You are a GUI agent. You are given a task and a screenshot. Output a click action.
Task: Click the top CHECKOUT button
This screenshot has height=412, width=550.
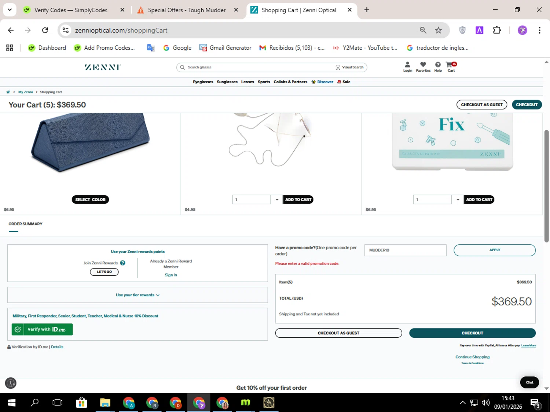click(x=527, y=105)
